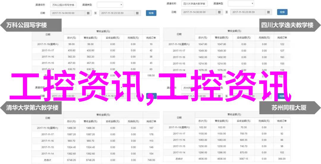Screen dimensions: 321x164
Task: Expand 渠道类型 dropdown in 四川大学逸夫教学楼 panel
Action: point(241,4)
